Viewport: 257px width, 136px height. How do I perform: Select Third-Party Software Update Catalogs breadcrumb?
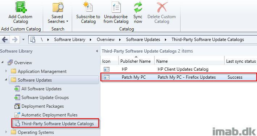(208, 40)
